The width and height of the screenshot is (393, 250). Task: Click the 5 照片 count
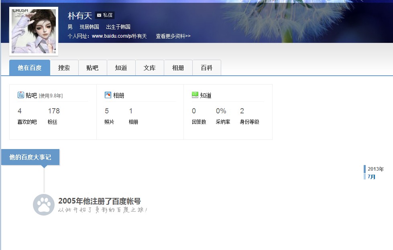(x=107, y=111)
